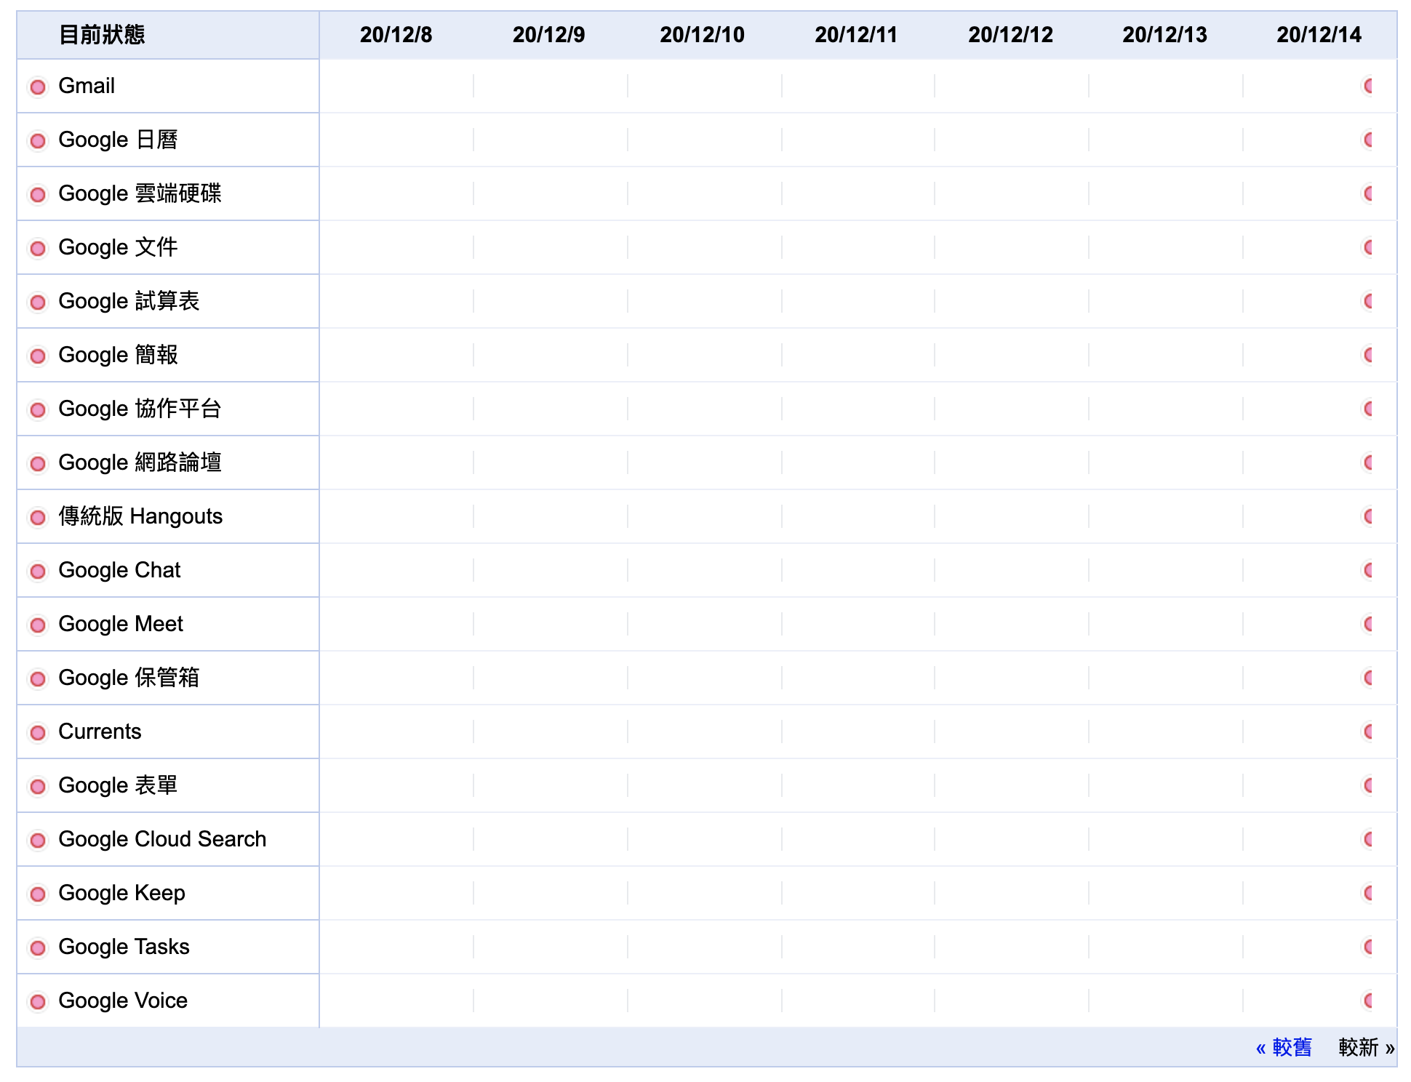Click the status icon next to Google 協作平台
1411x1082 pixels.
tap(38, 410)
